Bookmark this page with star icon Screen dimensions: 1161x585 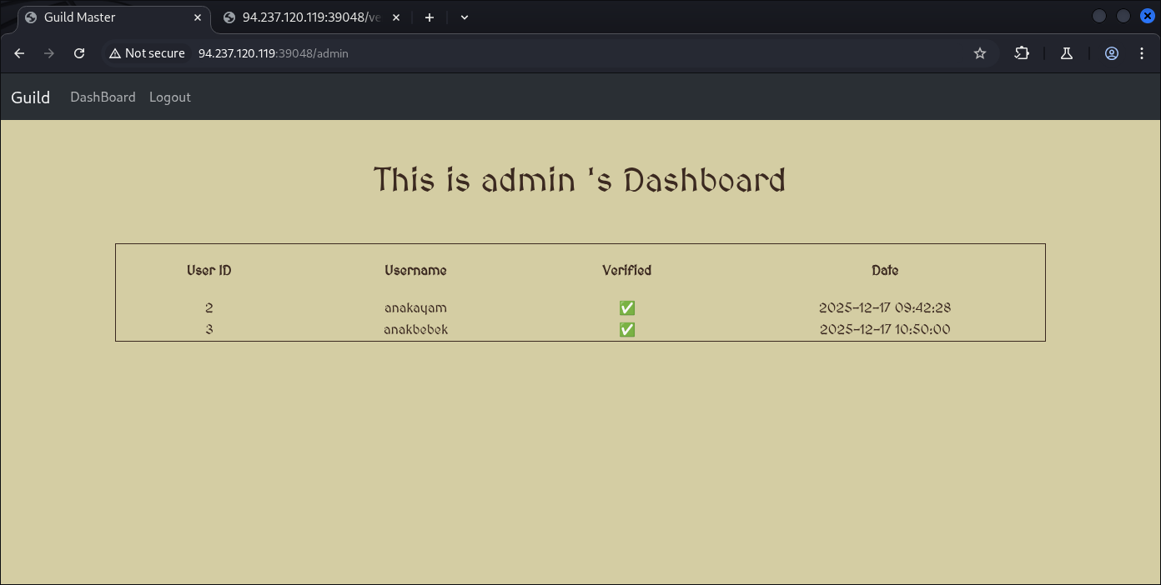click(x=980, y=53)
